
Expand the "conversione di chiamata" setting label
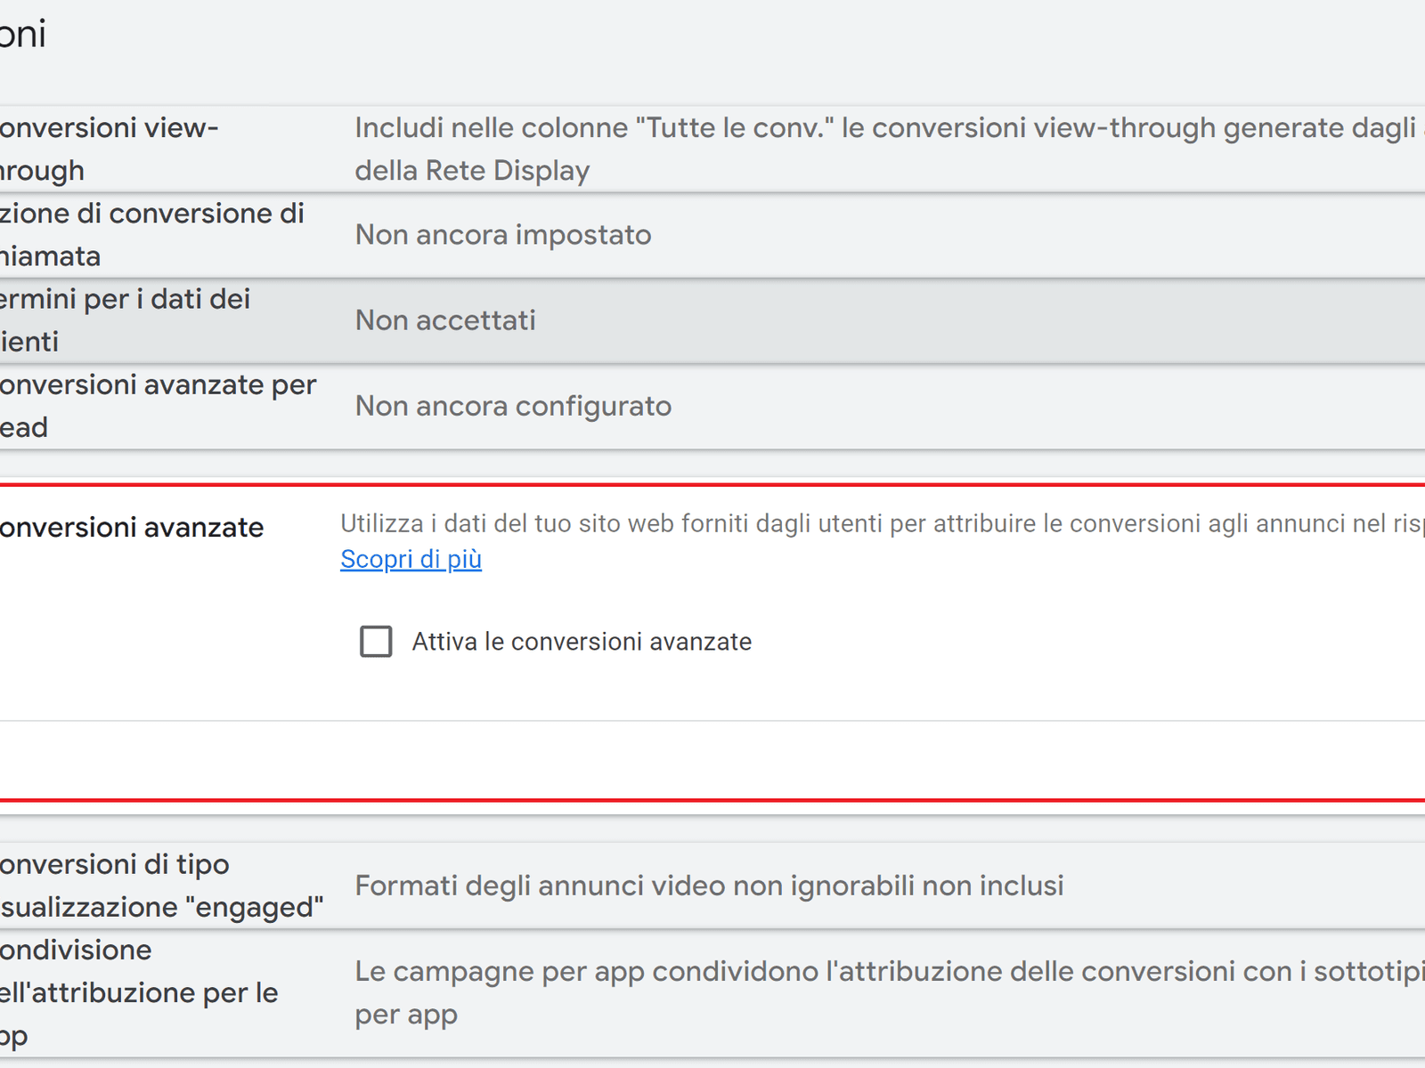tap(151, 234)
